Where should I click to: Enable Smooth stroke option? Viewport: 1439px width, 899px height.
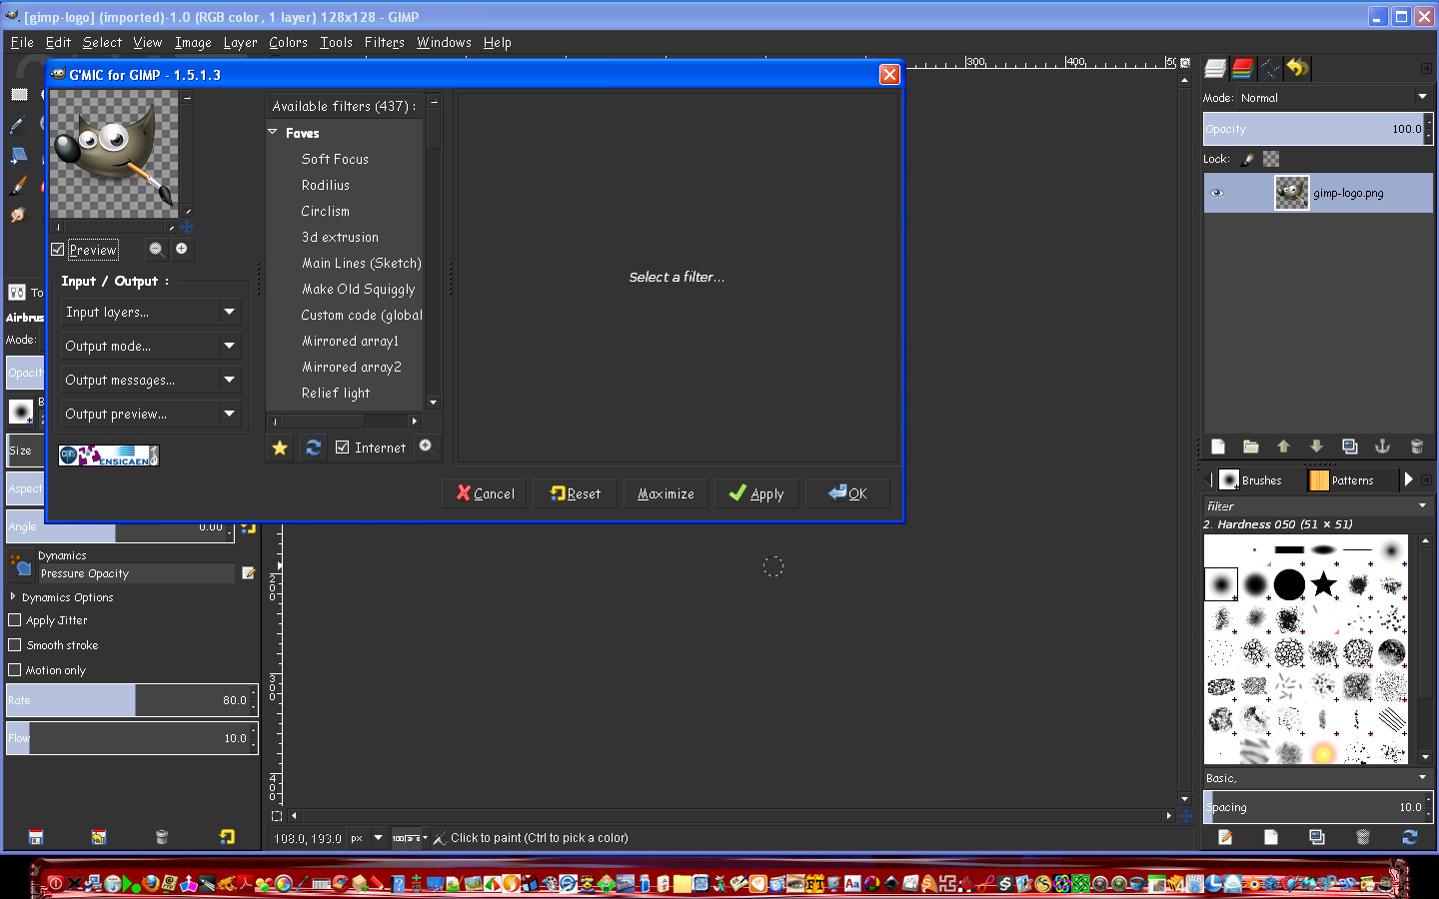[x=15, y=645]
